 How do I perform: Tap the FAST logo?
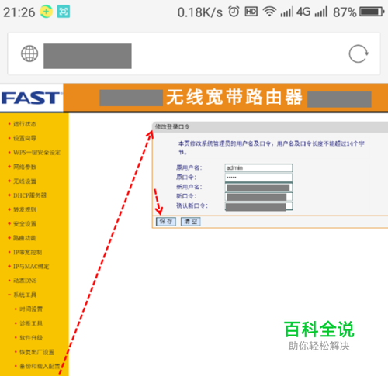point(31,98)
